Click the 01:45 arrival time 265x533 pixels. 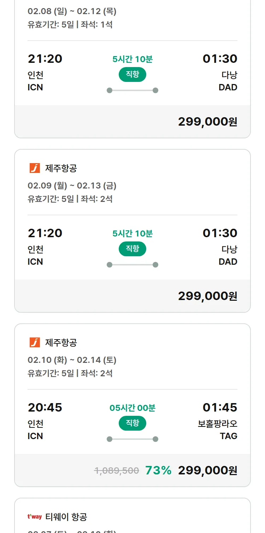pos(220,408)
